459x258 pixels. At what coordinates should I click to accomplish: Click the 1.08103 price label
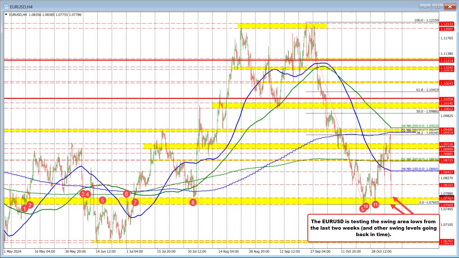[447, 185]
